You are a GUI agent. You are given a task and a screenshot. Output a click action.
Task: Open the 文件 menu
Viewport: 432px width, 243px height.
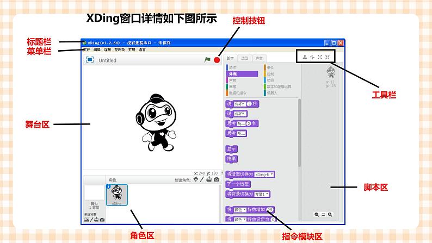pyautogui.click(x=87, y=50)
